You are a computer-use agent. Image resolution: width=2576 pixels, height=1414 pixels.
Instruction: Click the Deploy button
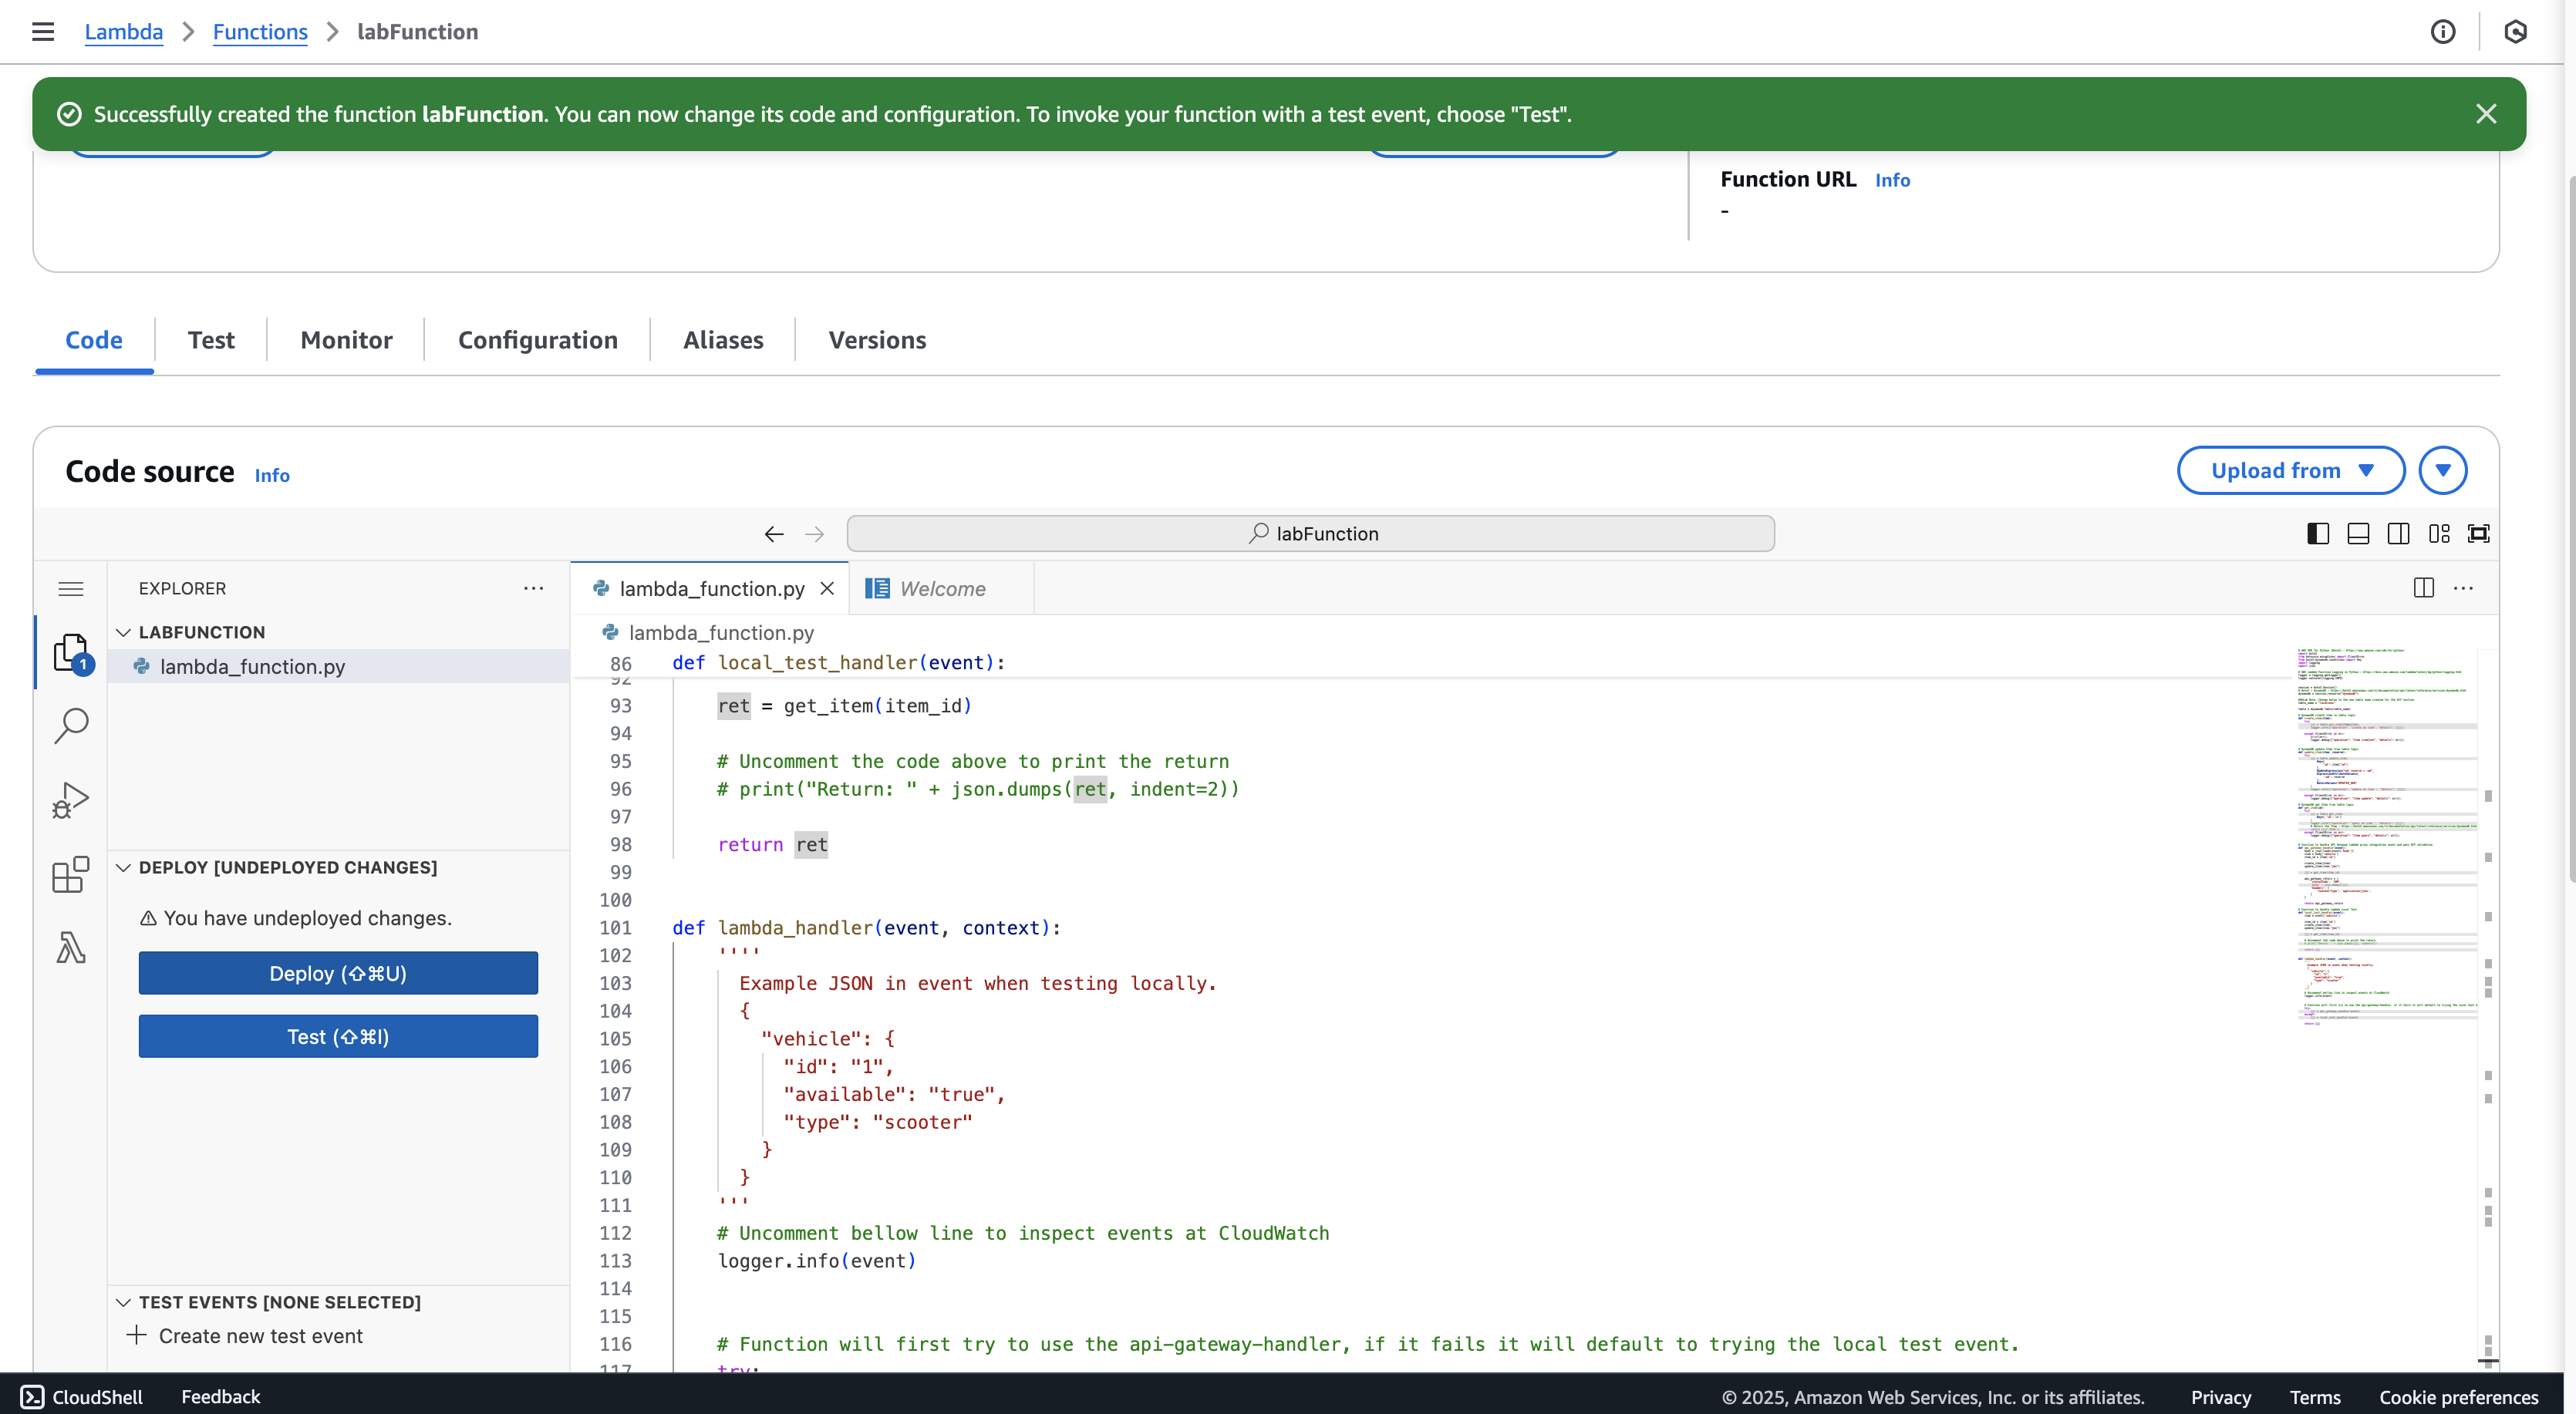[x=338, y=973]
